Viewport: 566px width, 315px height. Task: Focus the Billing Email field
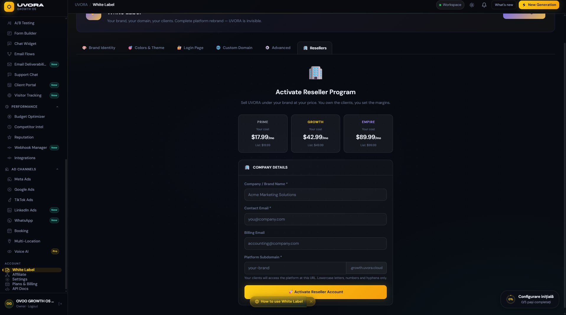[315, 244]
